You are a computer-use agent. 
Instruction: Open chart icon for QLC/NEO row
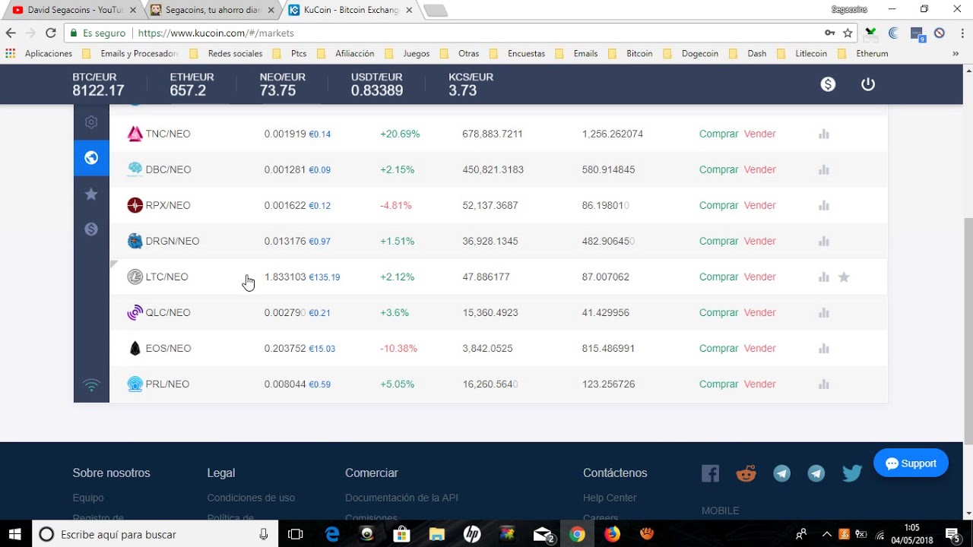tap(823, 312)
